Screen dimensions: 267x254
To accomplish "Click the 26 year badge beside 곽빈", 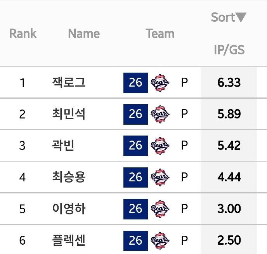I will click(x=135, y=146).
